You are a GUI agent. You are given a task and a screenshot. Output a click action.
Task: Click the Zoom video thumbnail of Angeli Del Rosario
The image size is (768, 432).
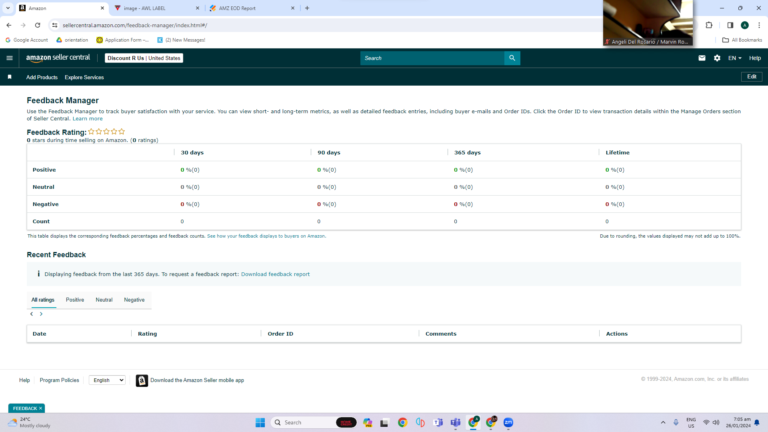(648, 23)
